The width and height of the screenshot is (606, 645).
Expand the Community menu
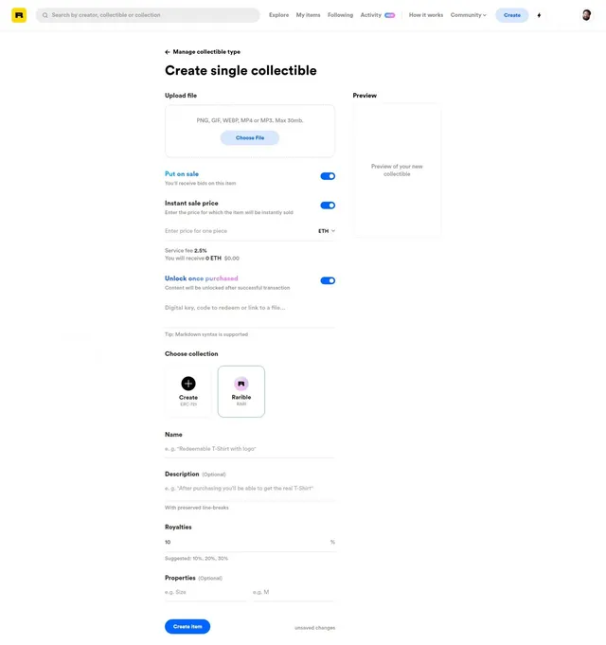point(469,15)
